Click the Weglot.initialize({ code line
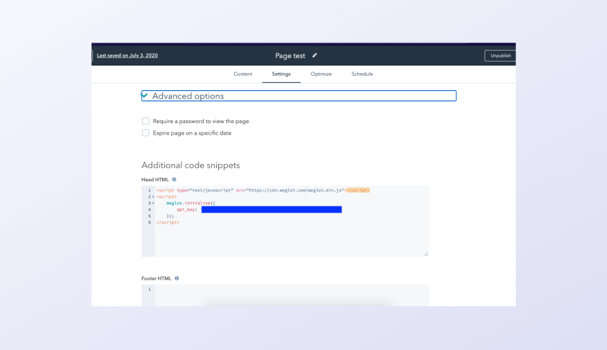Viewport: 607px width, 350px height. click(190, 203)
